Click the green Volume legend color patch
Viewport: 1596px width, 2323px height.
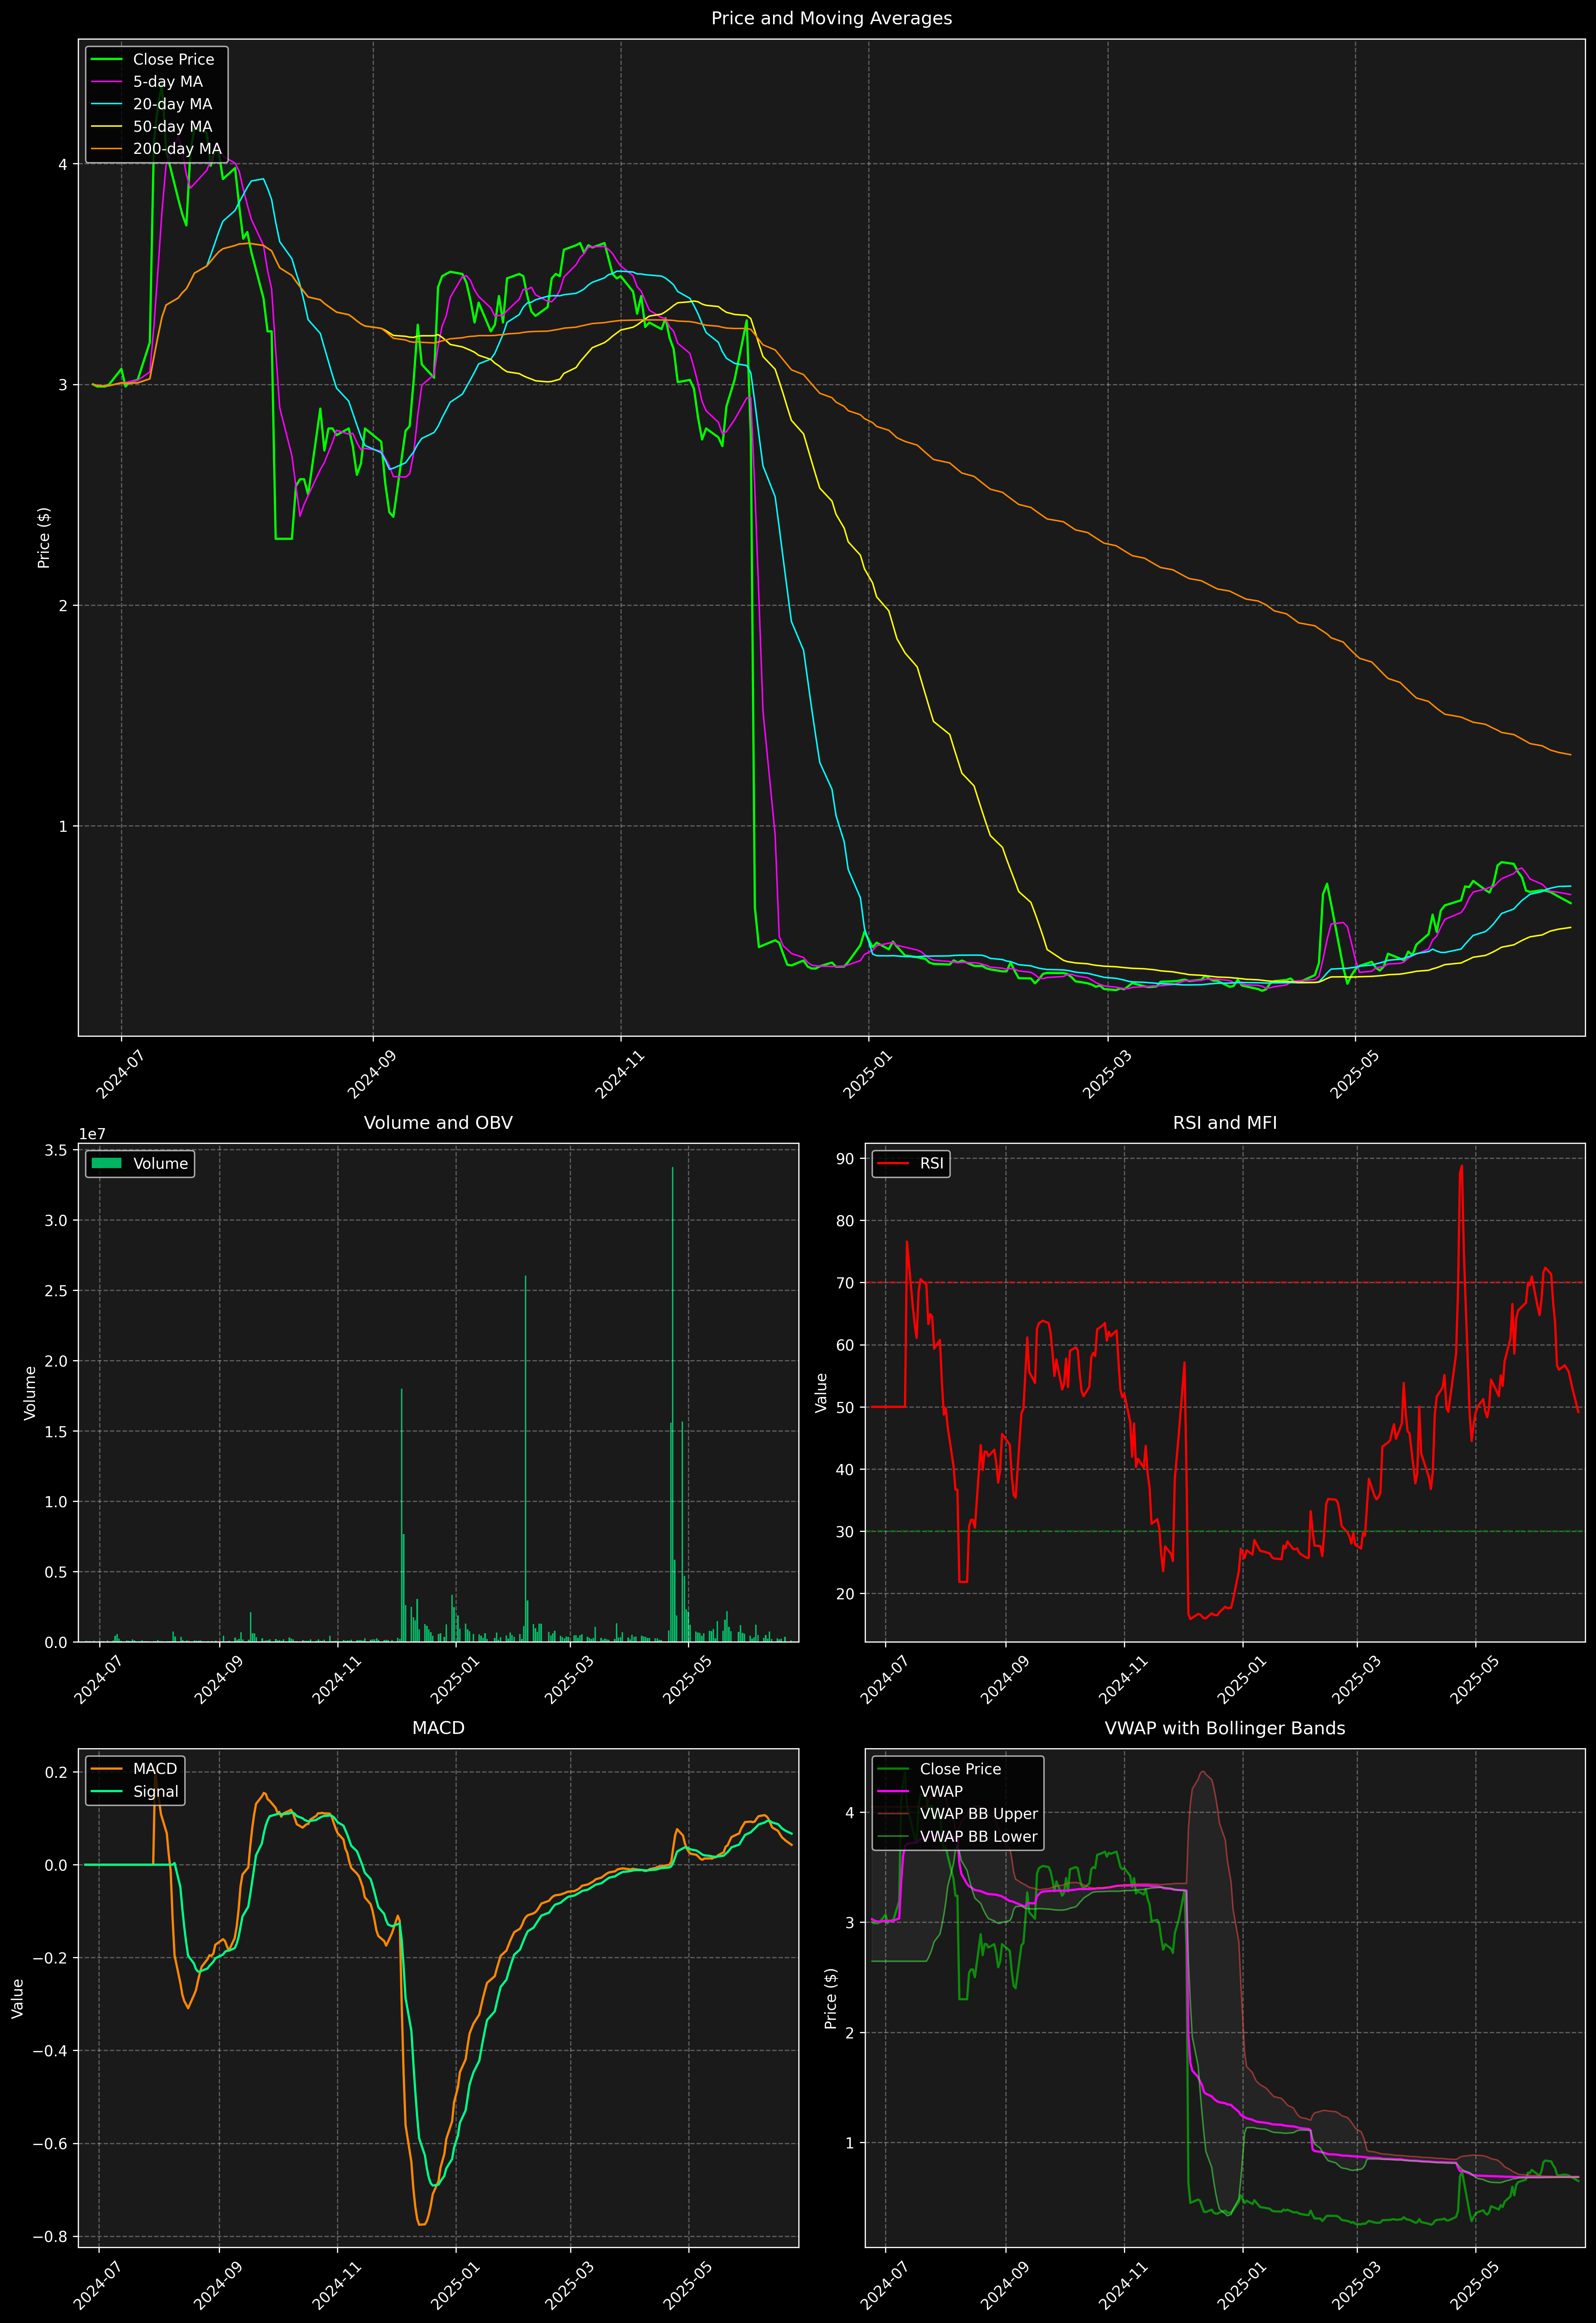(106, 1163)
